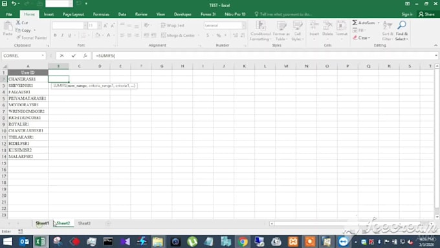Open Clipboard group dialog launcher
The width and height of the screenshot is (440, 248).
pyautogui.click(x=48, y=45)
